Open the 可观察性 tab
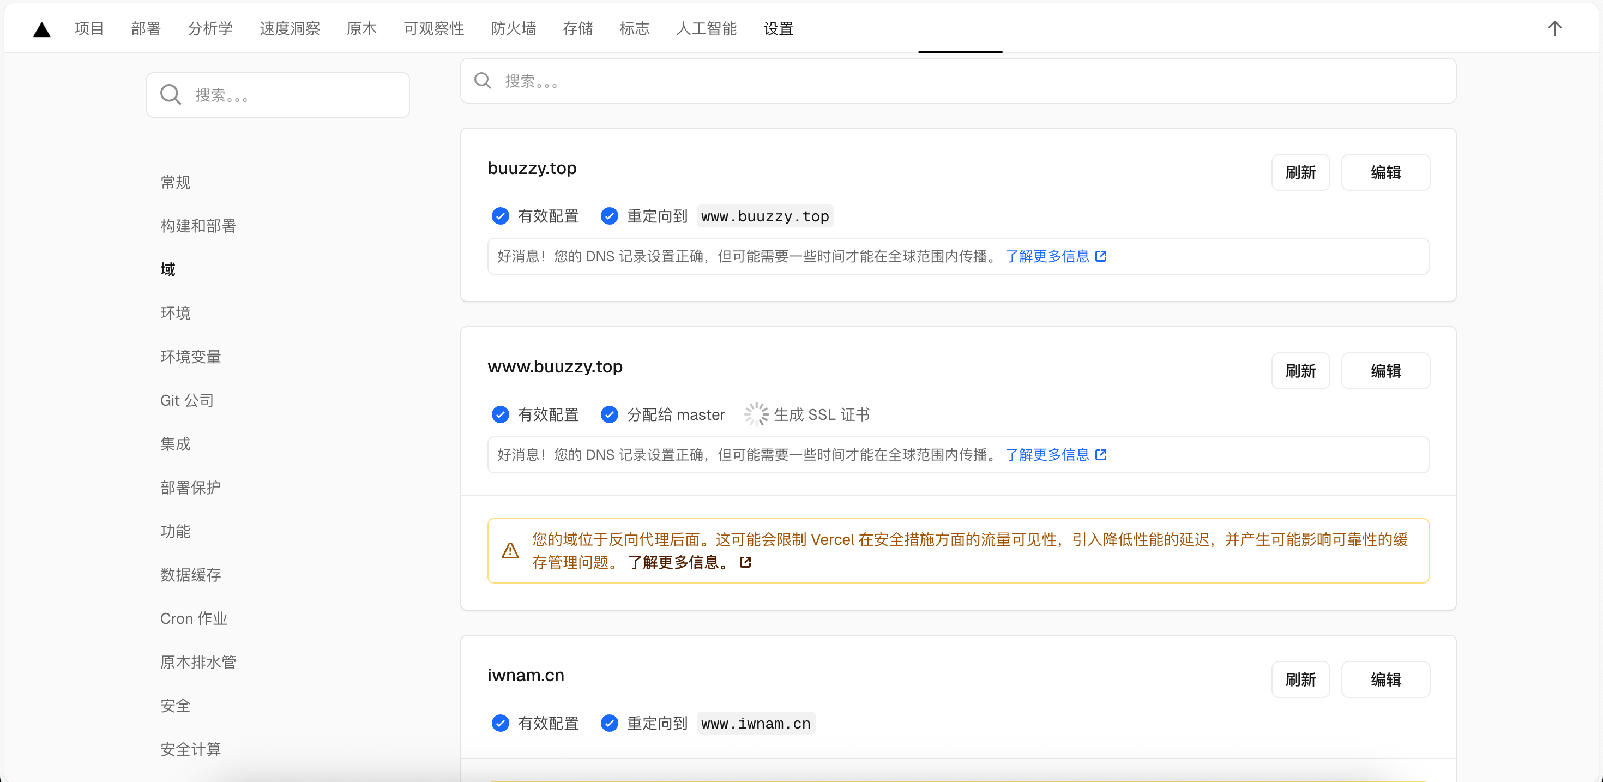The height and width of the screenshot is (782, 1603). (x=433, y=29)
